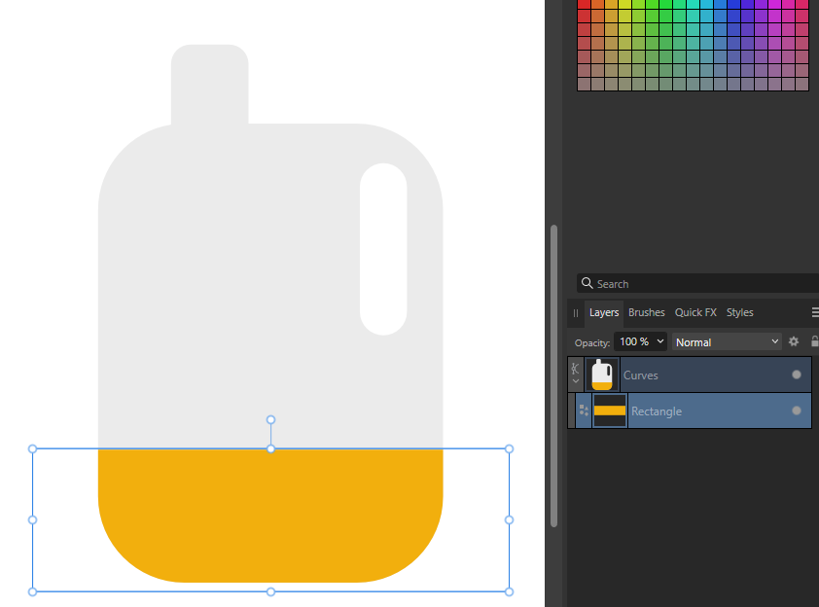Pick the dull mauve swatch at palette's bottom-right corner
Screen dimensions: 819x607
(x=801, y=84)
